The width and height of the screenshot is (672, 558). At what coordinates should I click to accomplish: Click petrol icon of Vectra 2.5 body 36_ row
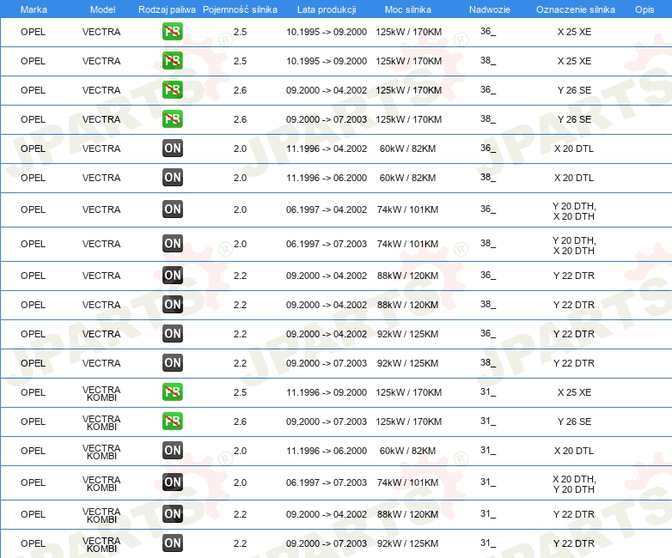[x=172, y=32]
